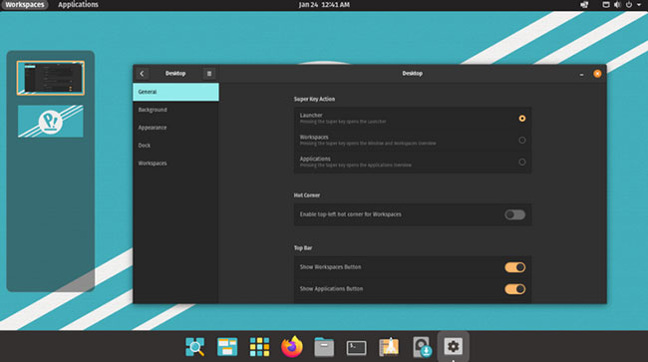Click the power icon in top bar

[x=629, y=5]
